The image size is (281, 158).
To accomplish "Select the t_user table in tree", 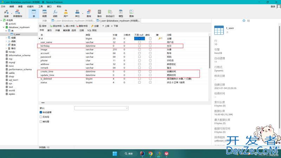I will pyautogui.click(x=17, y=34).
